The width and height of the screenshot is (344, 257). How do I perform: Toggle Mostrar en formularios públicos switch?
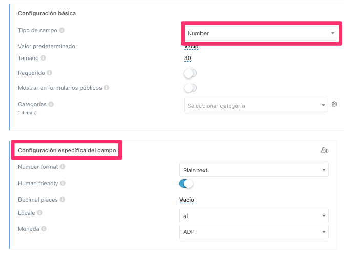pos(190,88)
